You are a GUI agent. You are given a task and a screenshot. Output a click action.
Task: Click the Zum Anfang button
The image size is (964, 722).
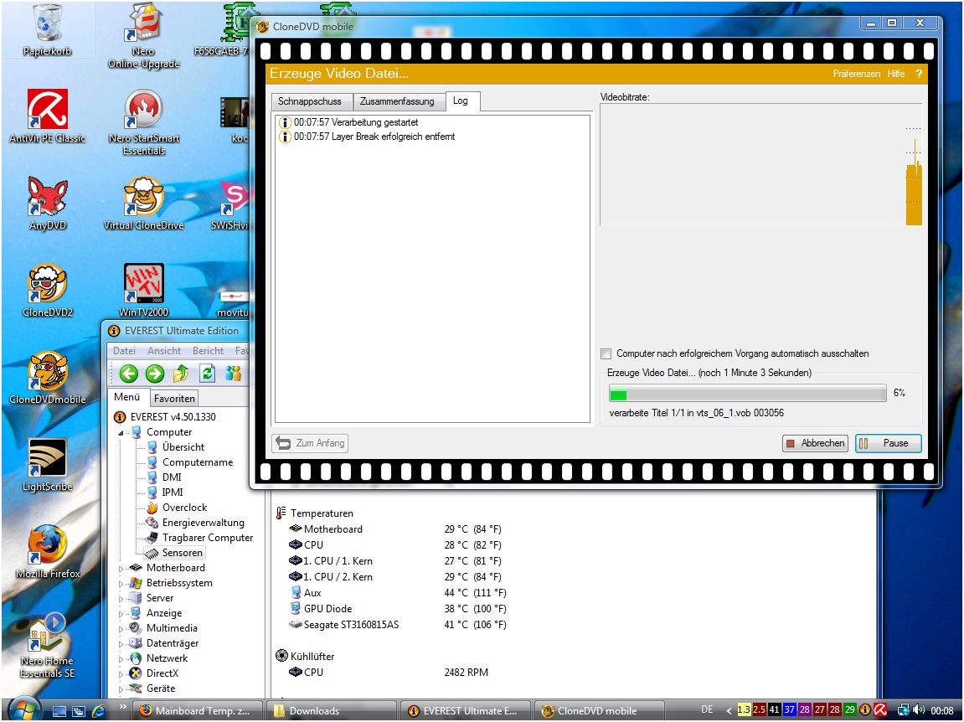pyautogui.click(x=310, y=443)
